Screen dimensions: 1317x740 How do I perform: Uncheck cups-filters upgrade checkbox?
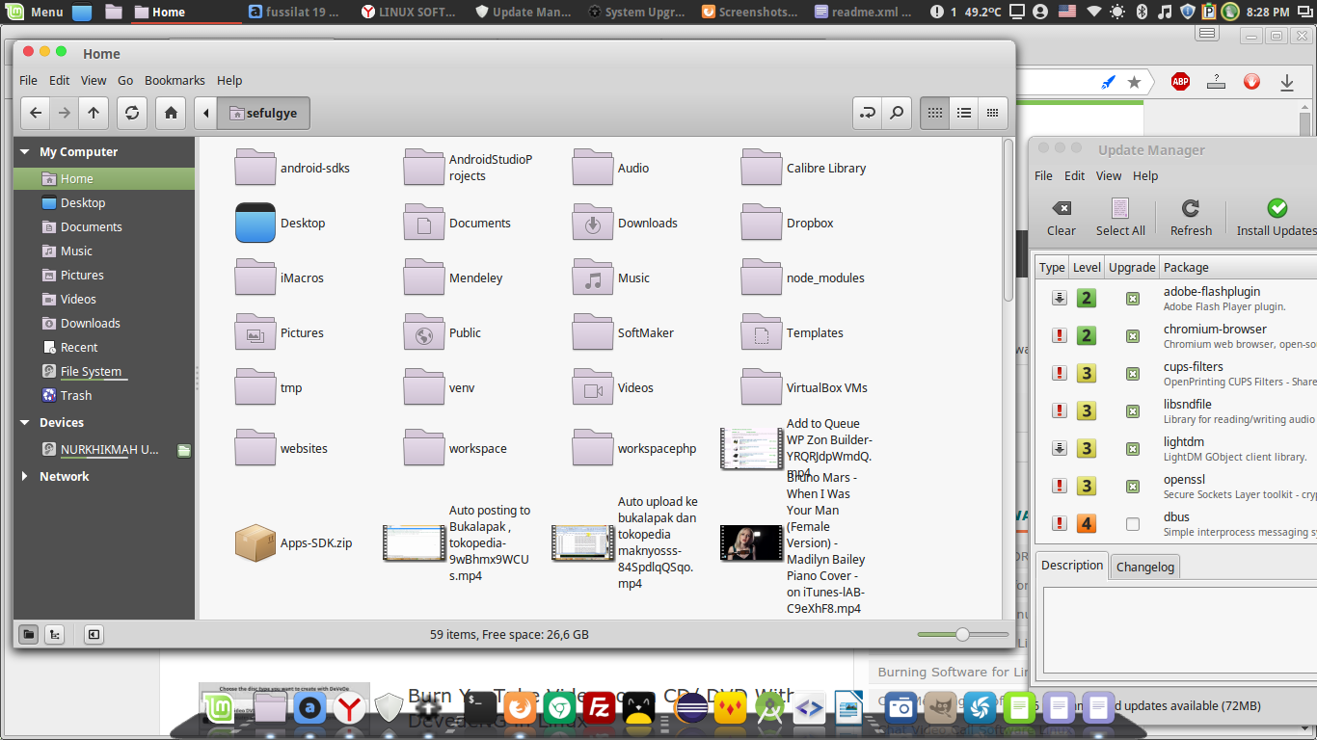coord(1133,374)
